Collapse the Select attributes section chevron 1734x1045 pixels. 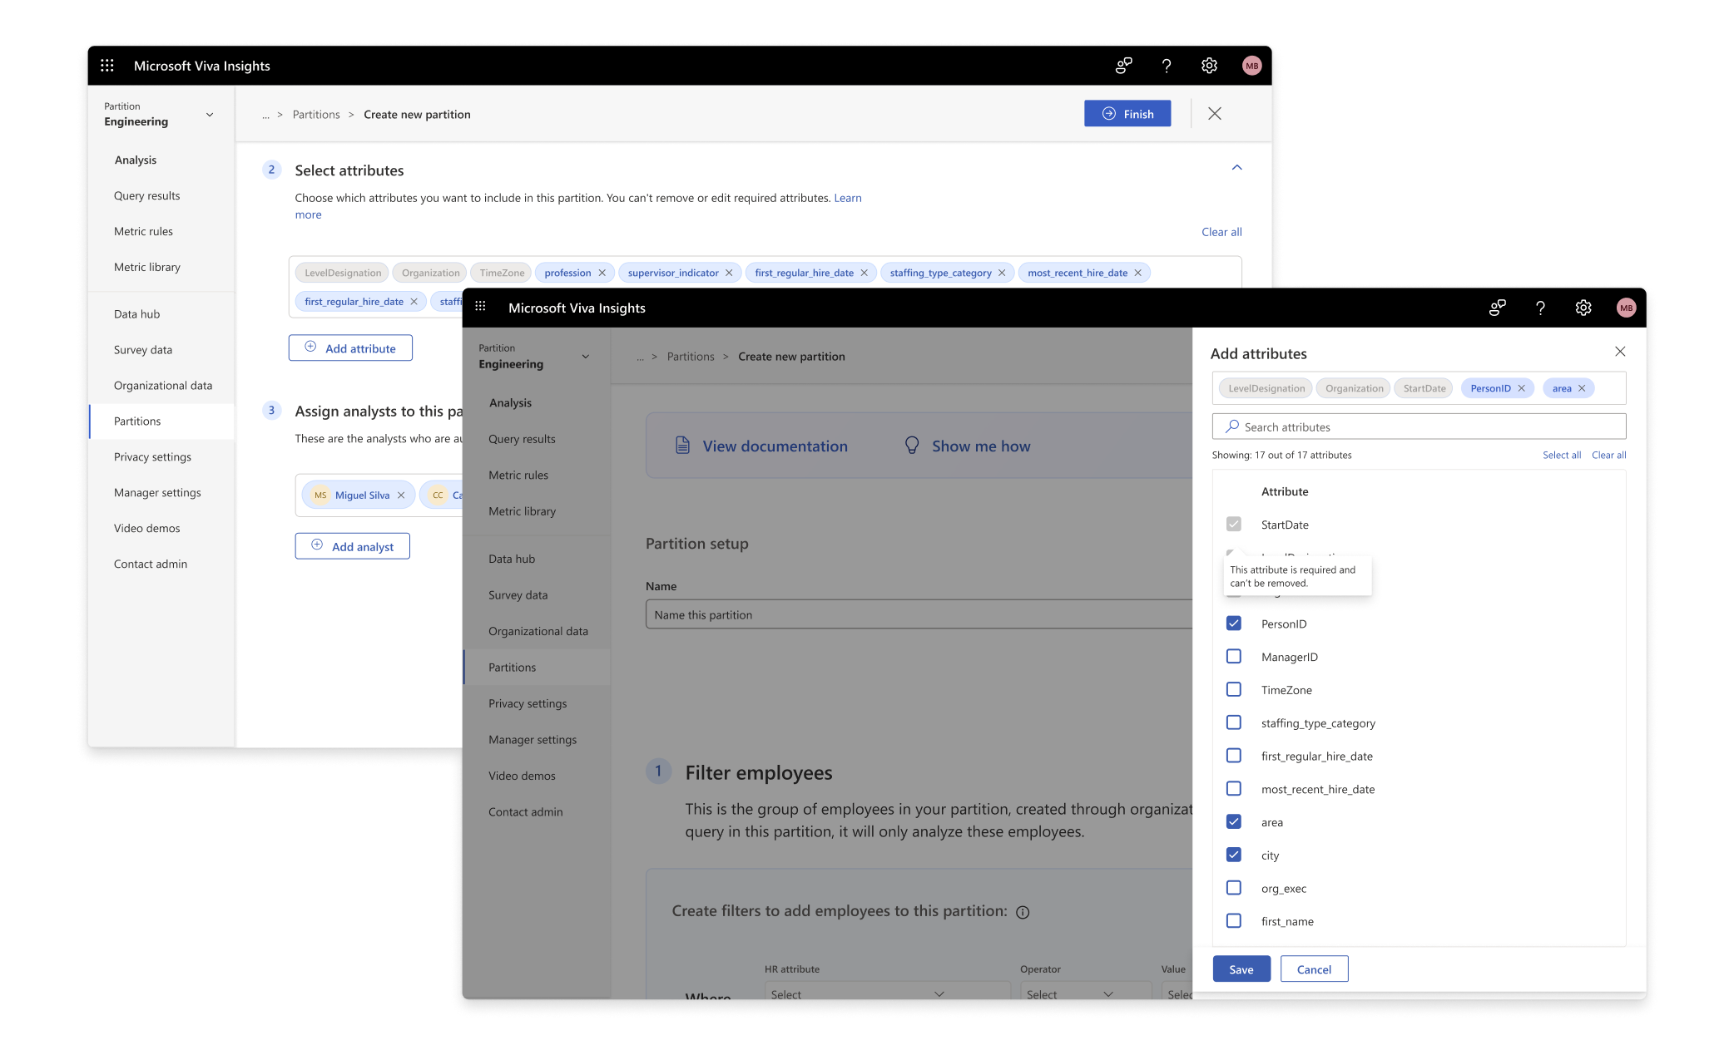[x=1237, y=168]
